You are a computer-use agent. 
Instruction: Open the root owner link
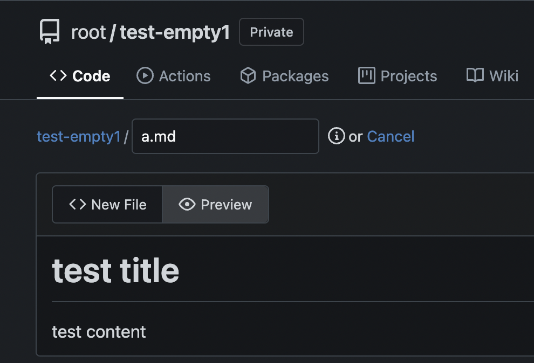point(88,32)
